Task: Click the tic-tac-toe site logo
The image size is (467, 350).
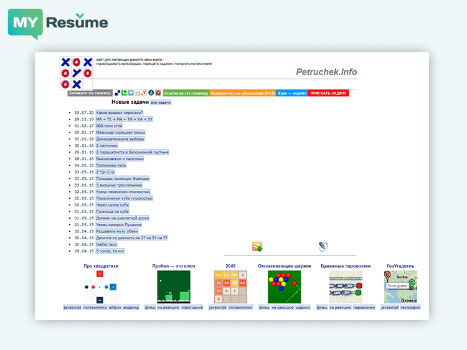Action: click(76, 73)
